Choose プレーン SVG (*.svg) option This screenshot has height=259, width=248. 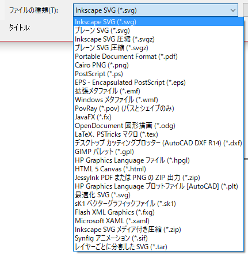point(158,31)
